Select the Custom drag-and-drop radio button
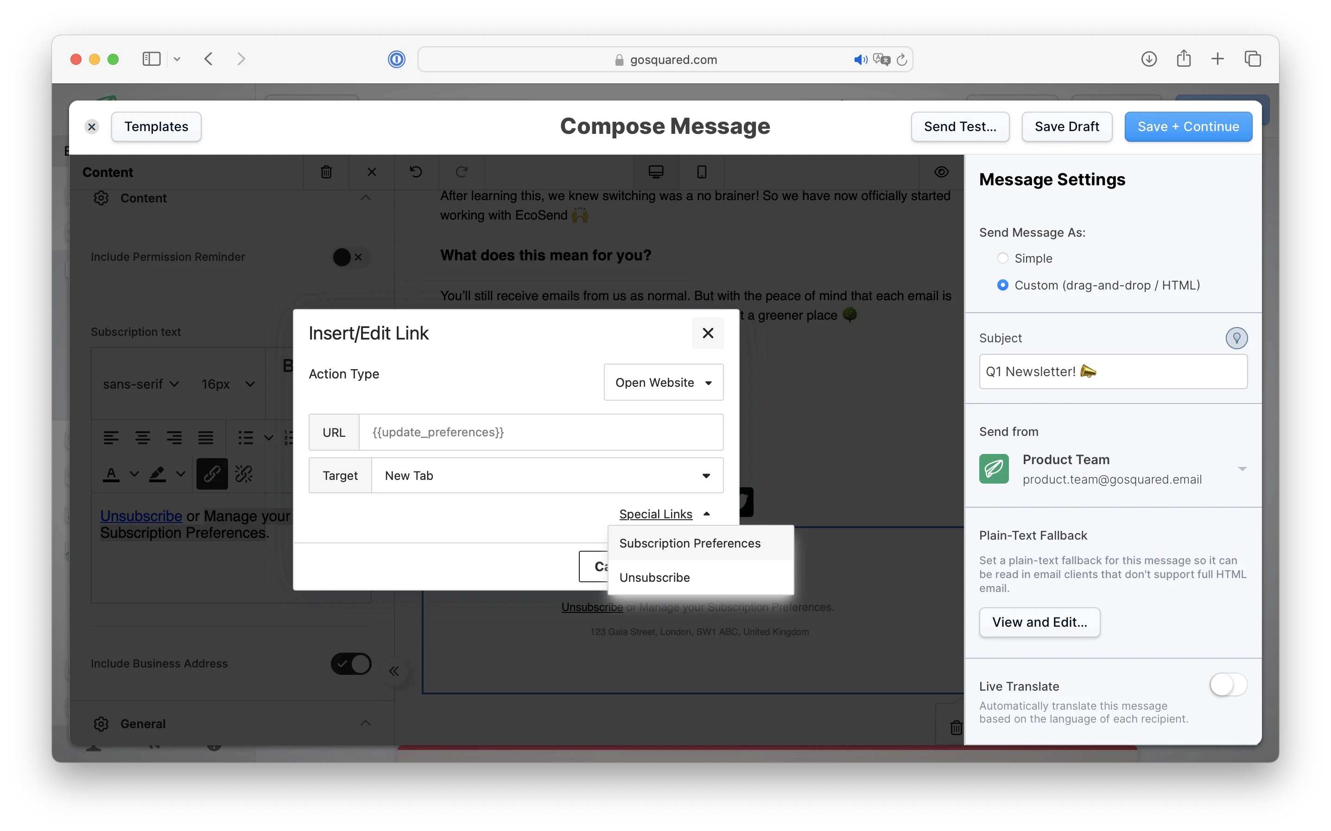The image size is (1331, 831). pos(1002,285)
